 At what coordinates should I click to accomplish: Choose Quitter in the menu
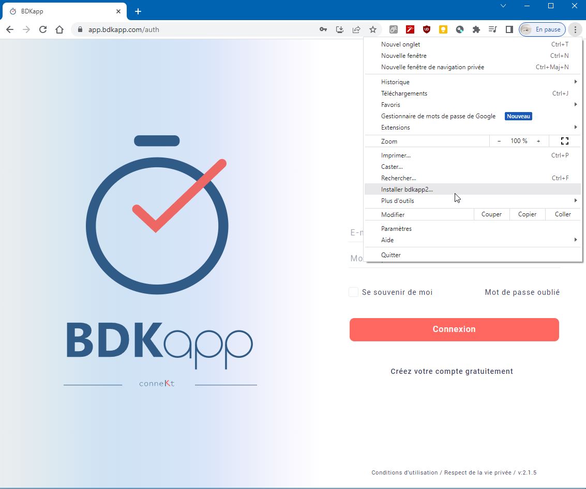[x=473, y=255]
